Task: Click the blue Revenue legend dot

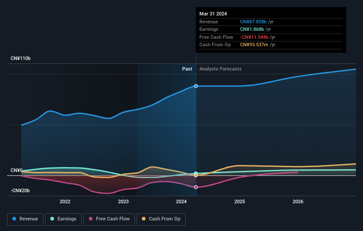Action: point(14,219)
